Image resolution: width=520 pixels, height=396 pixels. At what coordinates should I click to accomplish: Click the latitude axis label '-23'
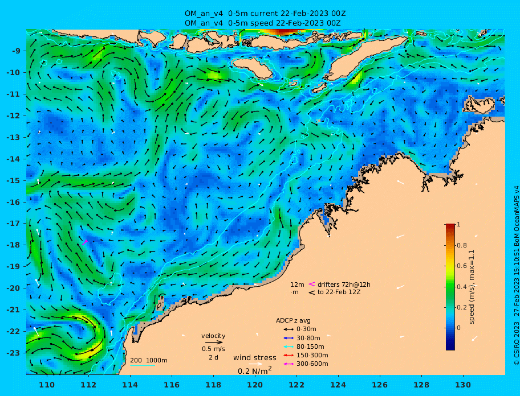pos(13,353)
